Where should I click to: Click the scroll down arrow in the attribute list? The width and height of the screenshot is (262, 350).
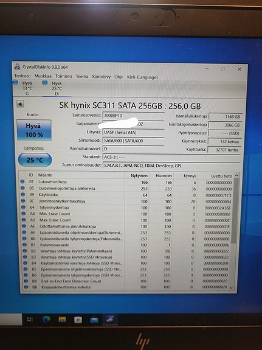tap(231, 288)
